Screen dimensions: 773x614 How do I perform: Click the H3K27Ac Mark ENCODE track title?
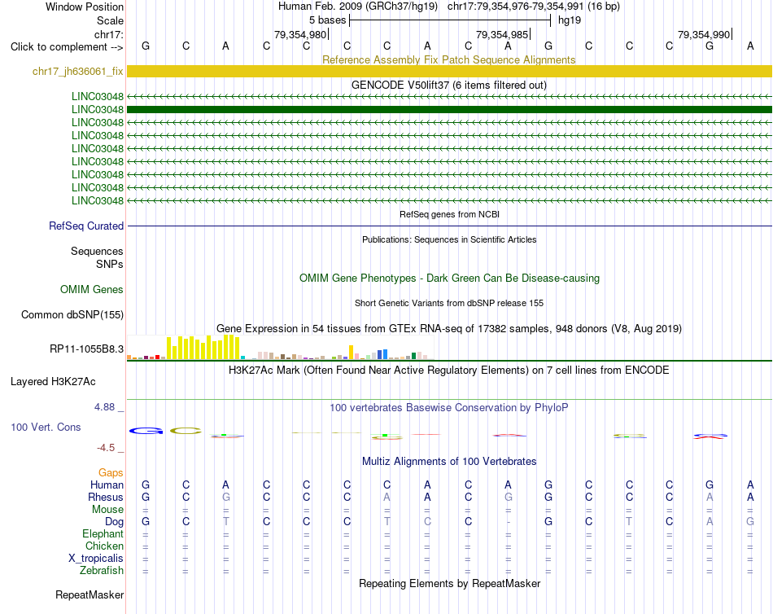(449, 371)
